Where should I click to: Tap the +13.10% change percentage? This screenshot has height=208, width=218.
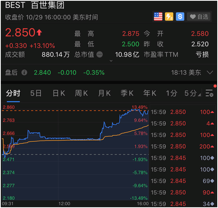pos(42,46)
